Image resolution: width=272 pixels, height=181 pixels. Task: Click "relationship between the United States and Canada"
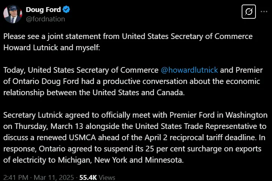point(94,92)
